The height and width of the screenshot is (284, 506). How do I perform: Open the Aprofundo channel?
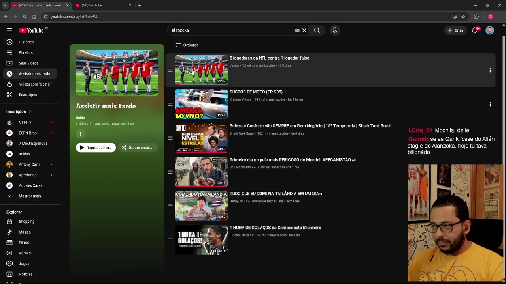click(30, 175)
